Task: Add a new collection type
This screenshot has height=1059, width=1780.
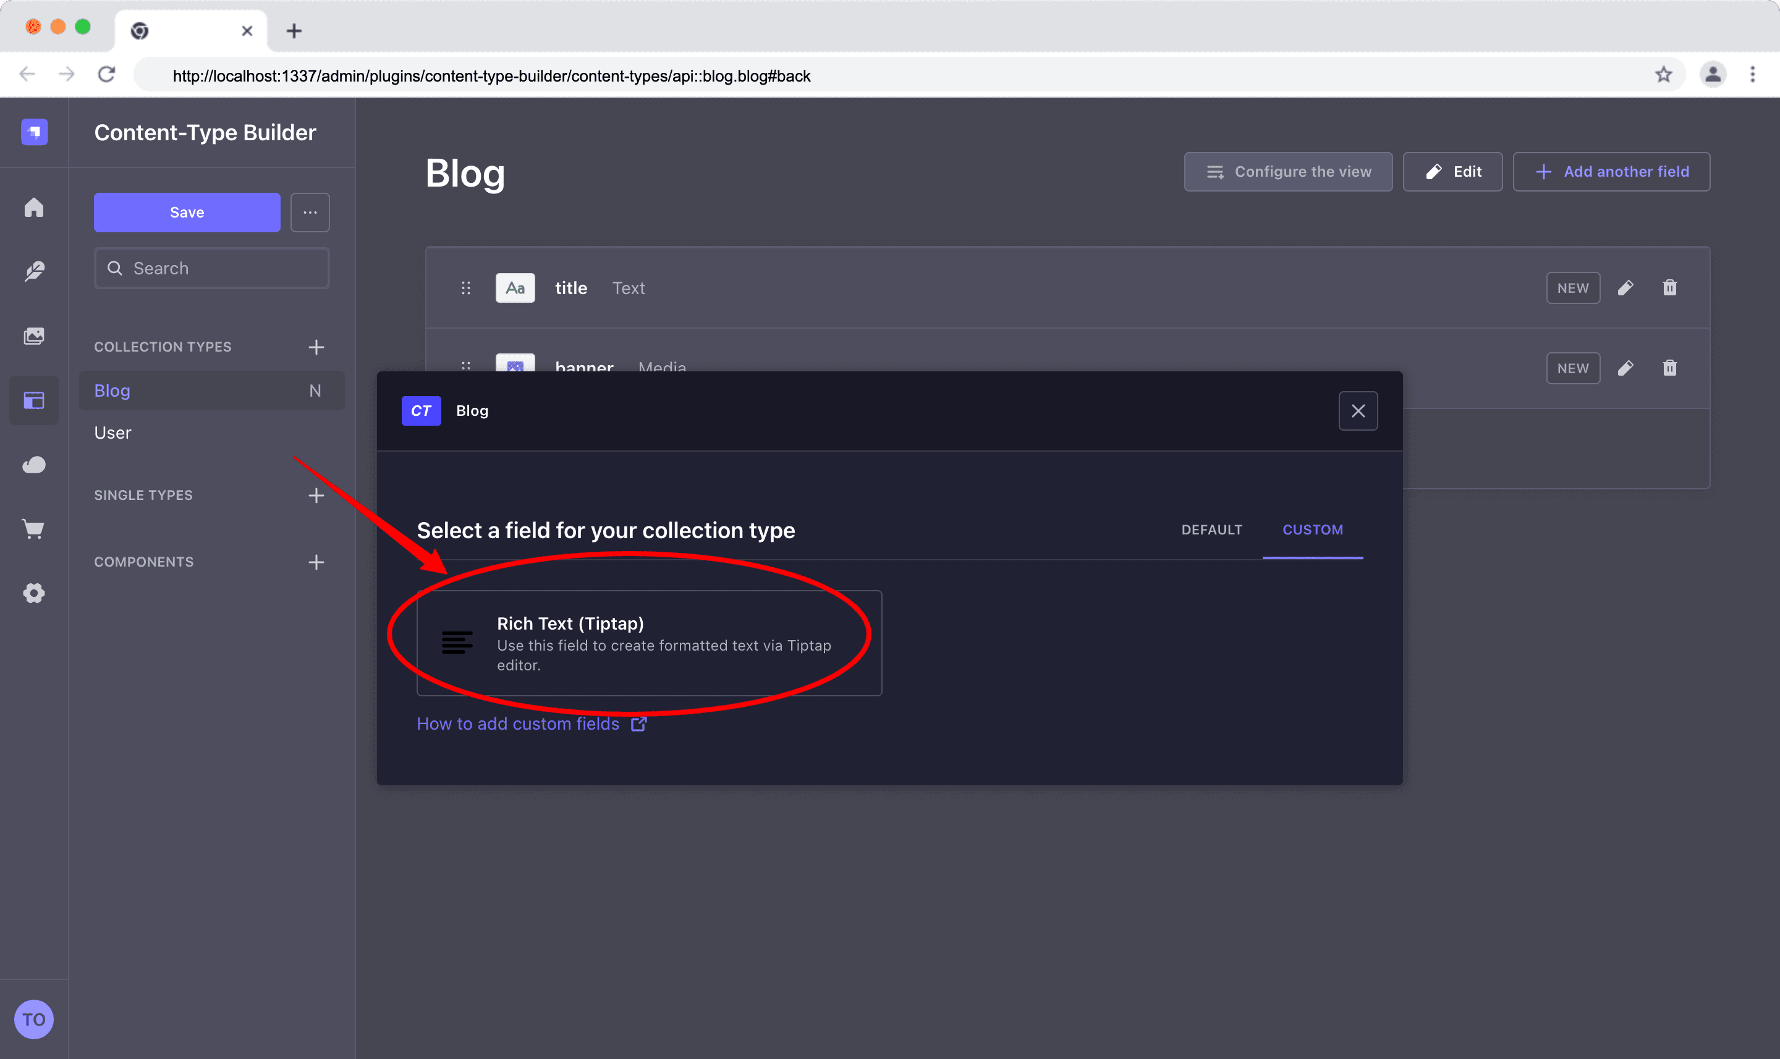Action: (316, 347)
